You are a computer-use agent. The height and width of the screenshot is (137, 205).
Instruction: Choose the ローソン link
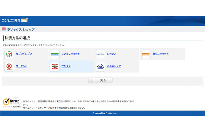pos(112,54)
